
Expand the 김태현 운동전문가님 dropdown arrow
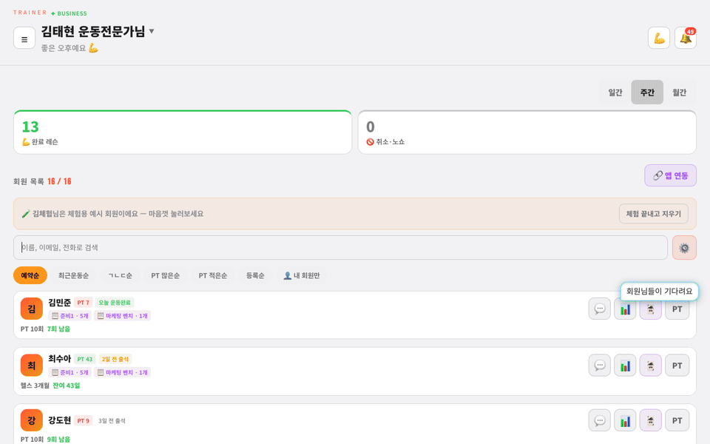[x=152, y=31]
